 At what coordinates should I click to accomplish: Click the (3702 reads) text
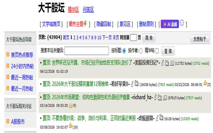click(201, 63)
